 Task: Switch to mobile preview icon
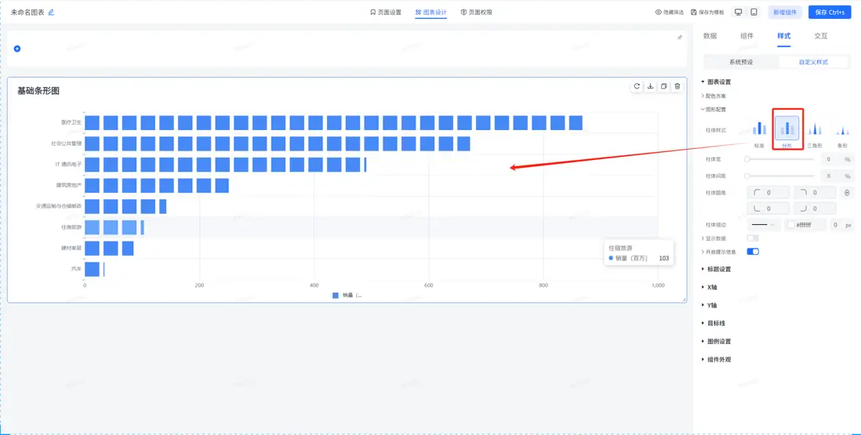pos(754,13)
